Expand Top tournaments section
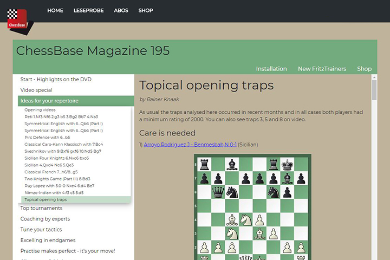Image resolution: width=390 pixels, height=260 pixels. tap(41, 208)
